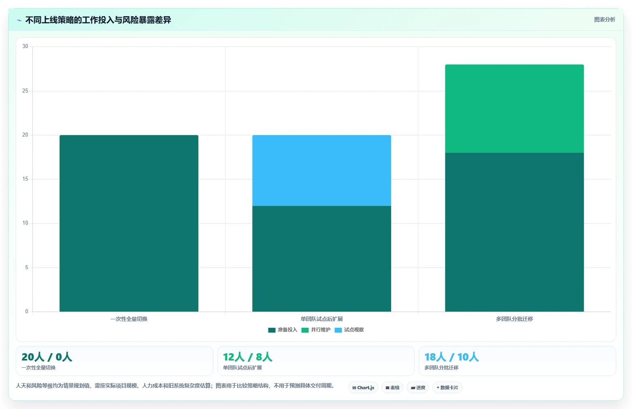Select the blue 试点观察 segment of 单团队试点后扩展

[321, 171]
